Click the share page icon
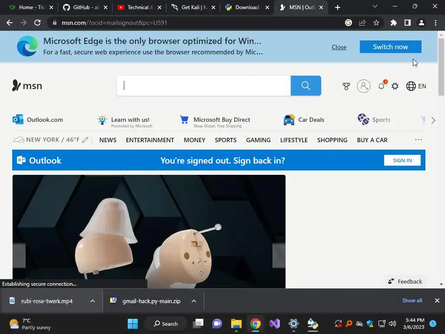The height and width of the screenshot is (334, 445). [362, 23]
